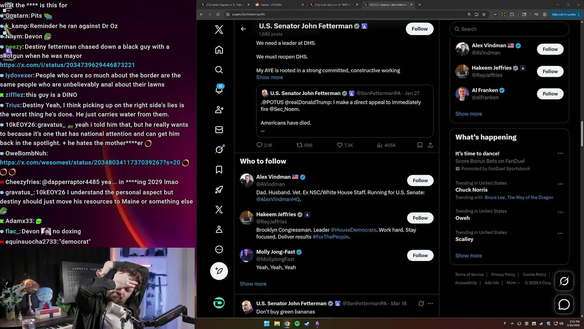Open Steam from the taskbar

(x=307, y=324)
